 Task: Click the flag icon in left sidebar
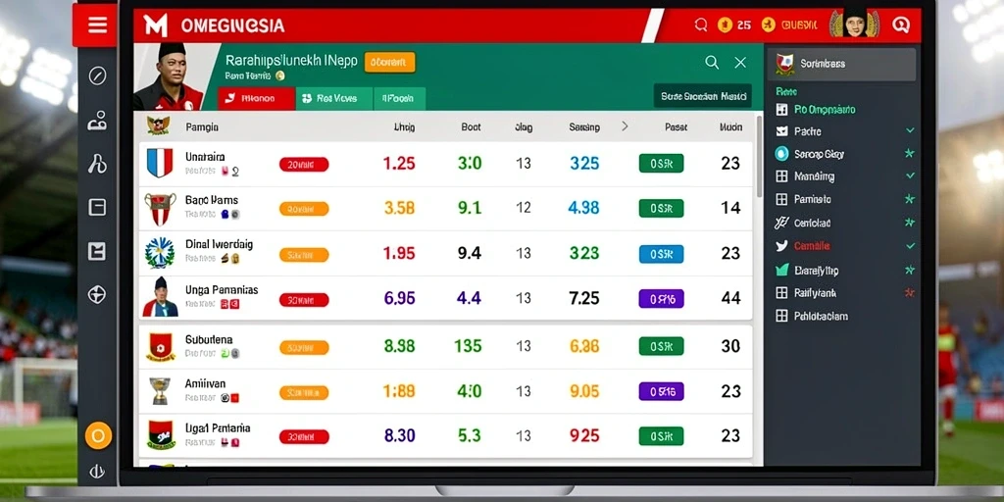point(97,251)
